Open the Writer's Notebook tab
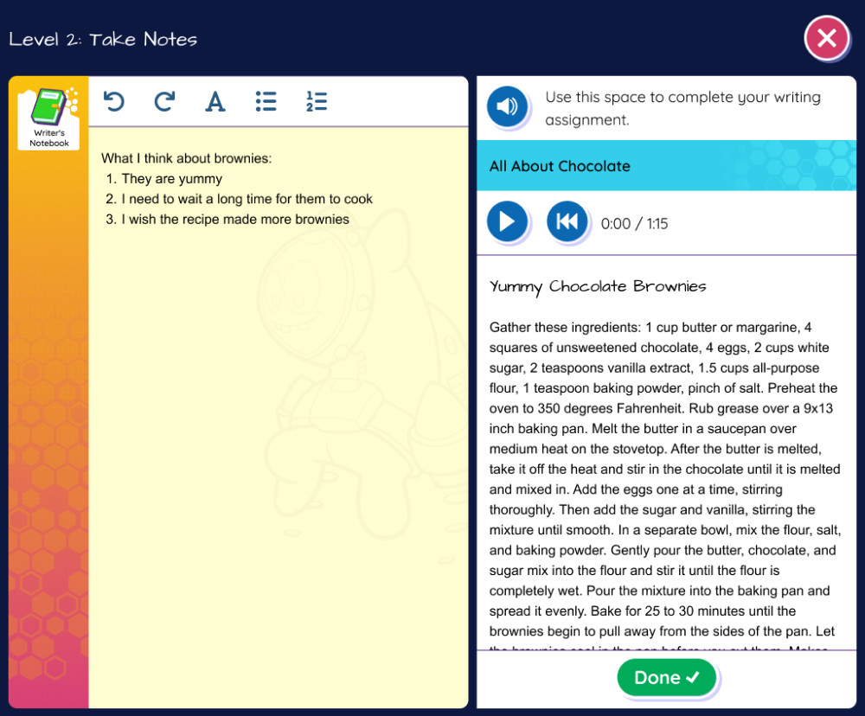 (49, 118)
